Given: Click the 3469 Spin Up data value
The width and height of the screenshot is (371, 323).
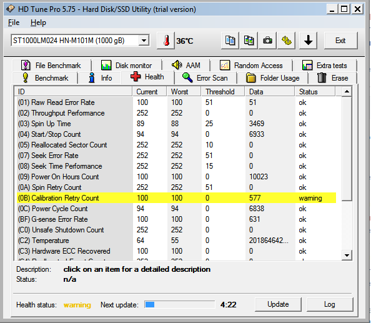Looking at the screenshot, I should pyautogui.click(x=257, y=124).
